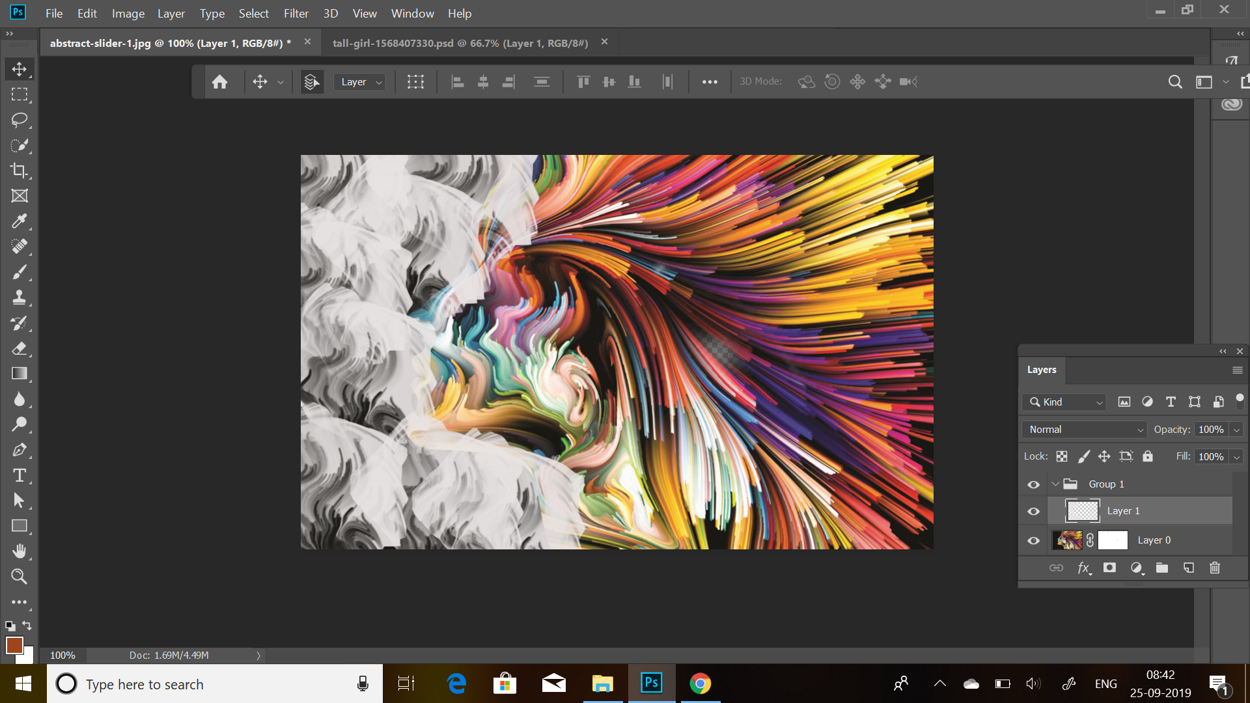Select the Gradient tool
Viewport: 1250px width, 703px height.
[20, 374]
